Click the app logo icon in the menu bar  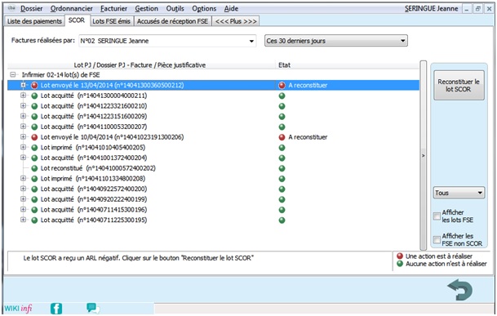click(11, 8)
